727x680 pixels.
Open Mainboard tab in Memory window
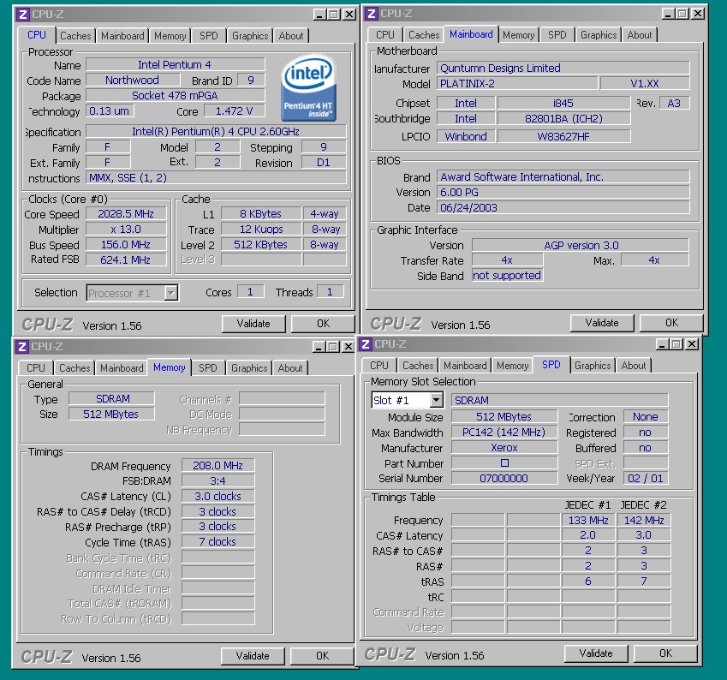click(x=122, y=367)
